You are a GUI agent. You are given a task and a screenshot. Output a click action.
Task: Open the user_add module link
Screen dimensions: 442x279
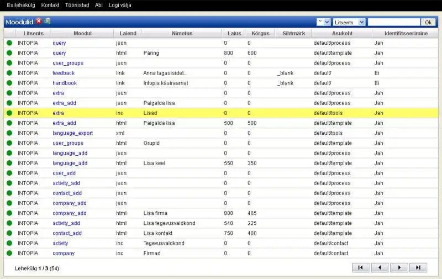64,173
